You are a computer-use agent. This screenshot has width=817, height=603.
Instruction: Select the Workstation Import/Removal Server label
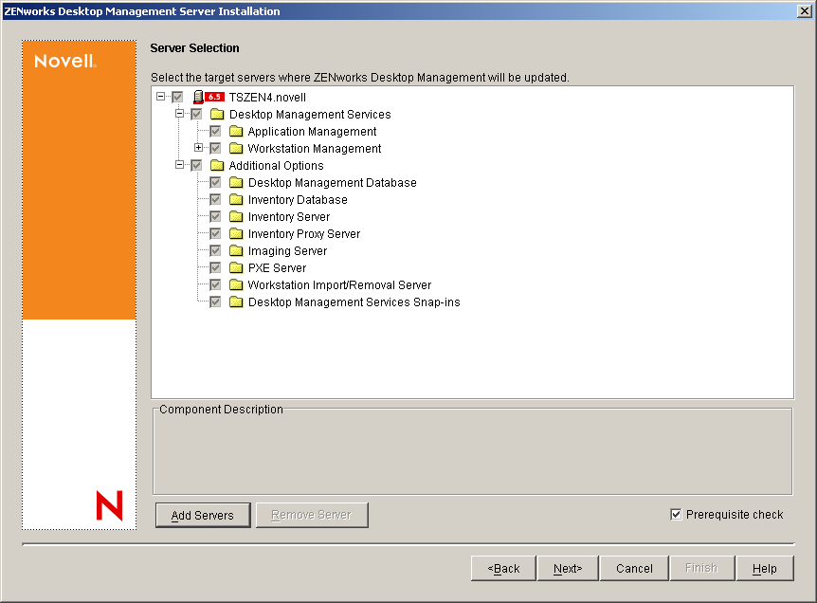point(339,285)
